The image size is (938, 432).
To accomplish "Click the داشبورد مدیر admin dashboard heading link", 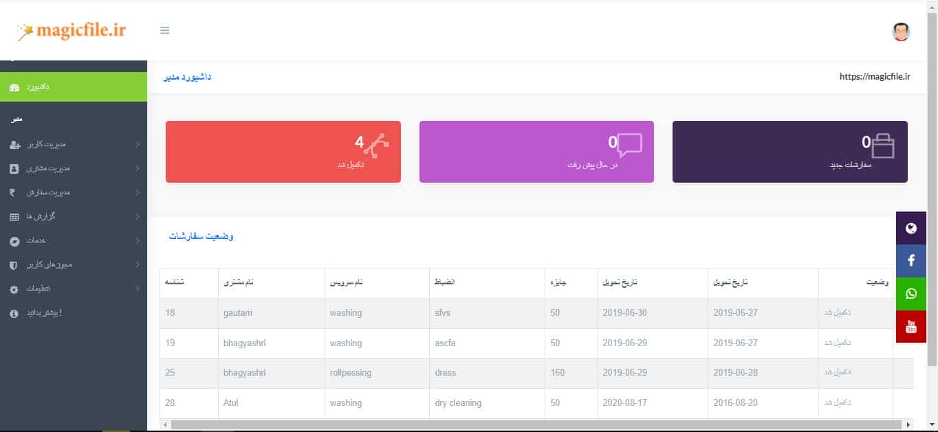I will pos(187,77).
